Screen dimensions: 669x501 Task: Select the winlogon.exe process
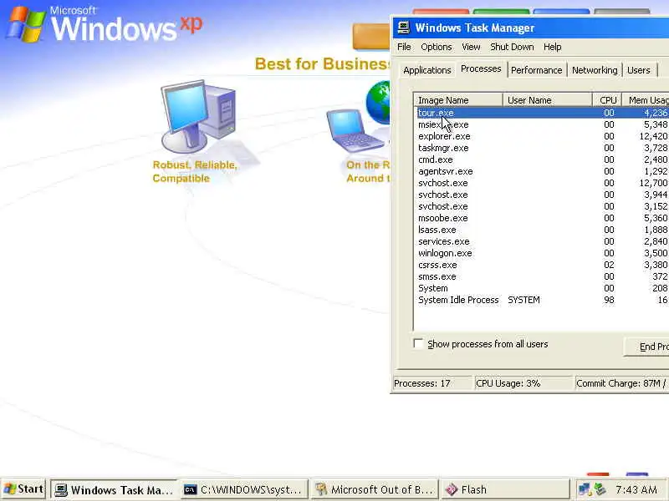(543, 253)
